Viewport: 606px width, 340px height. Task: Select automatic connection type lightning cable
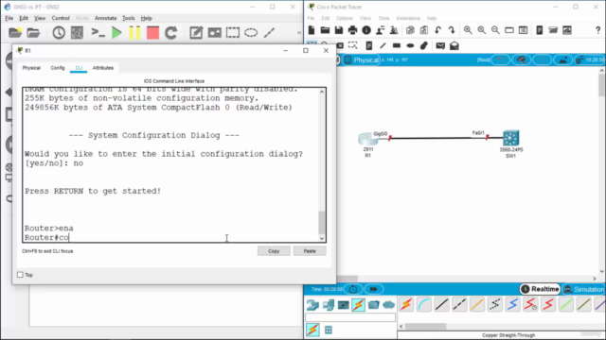[406, 304]
